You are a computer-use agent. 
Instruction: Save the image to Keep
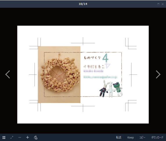pyautogui.click(x=131, y=138)
